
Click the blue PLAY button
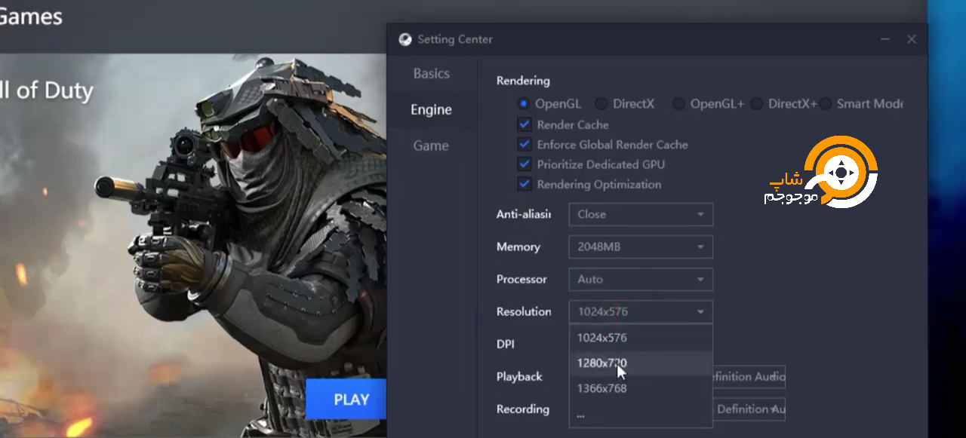point(346,400)
